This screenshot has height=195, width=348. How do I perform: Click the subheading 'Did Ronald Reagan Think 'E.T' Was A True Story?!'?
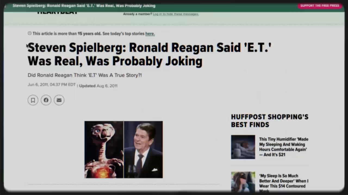85,75
